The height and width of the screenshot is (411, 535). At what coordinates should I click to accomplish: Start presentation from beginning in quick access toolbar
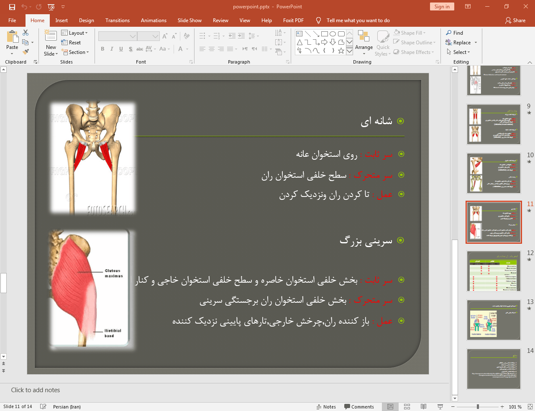[x=51, y=7]
